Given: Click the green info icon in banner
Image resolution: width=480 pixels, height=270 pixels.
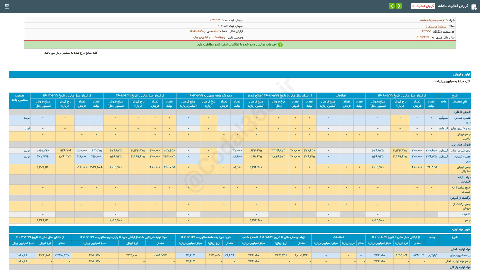Looking at the screenshot, I should (x=280, y=45).
